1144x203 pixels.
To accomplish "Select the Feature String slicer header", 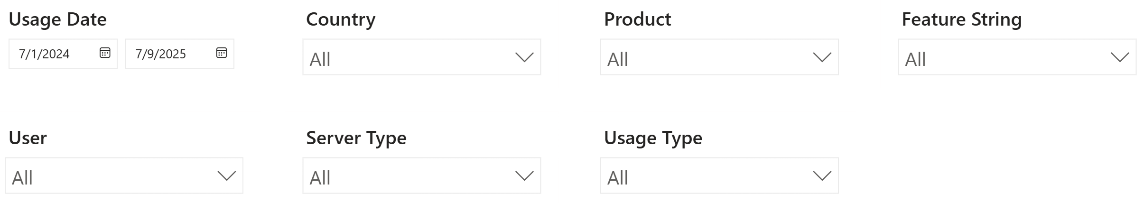I will click(961, 19).
